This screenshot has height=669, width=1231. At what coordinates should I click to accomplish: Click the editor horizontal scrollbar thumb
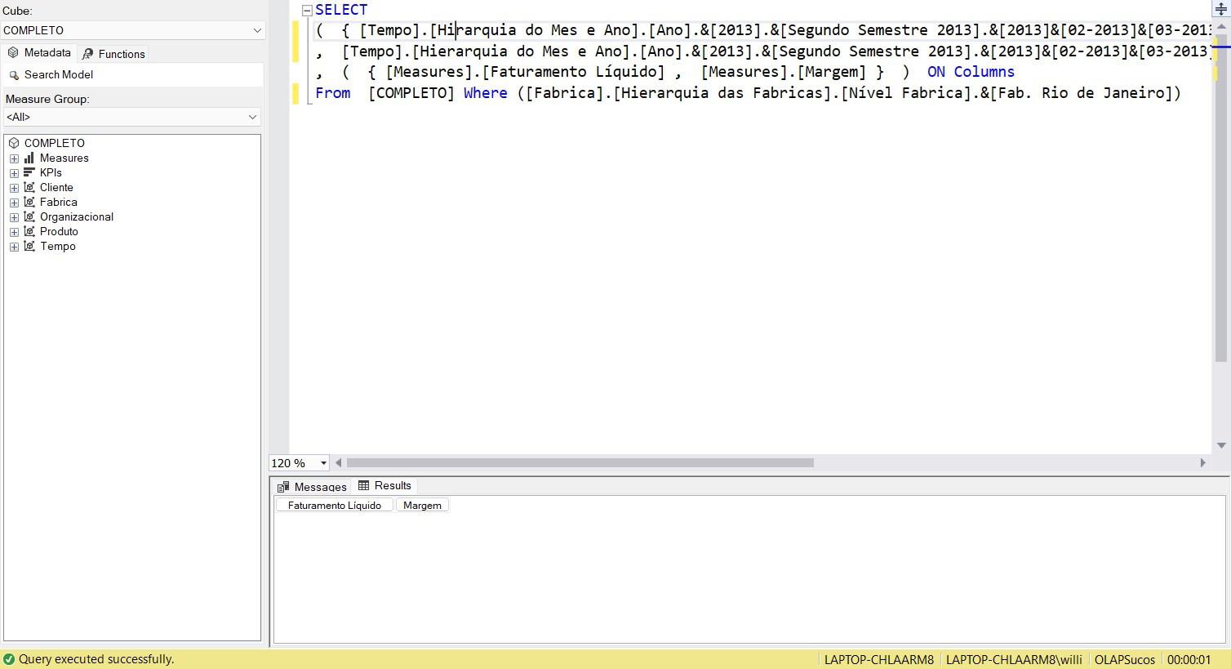click(x=580, y=463)
